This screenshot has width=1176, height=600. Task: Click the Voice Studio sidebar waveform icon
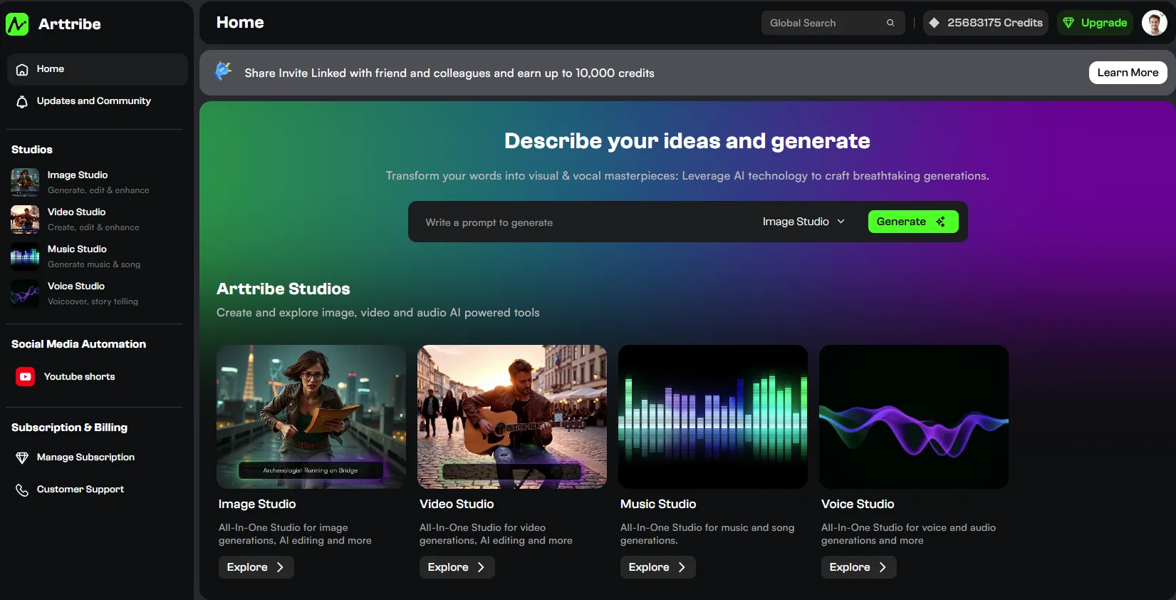25,294
